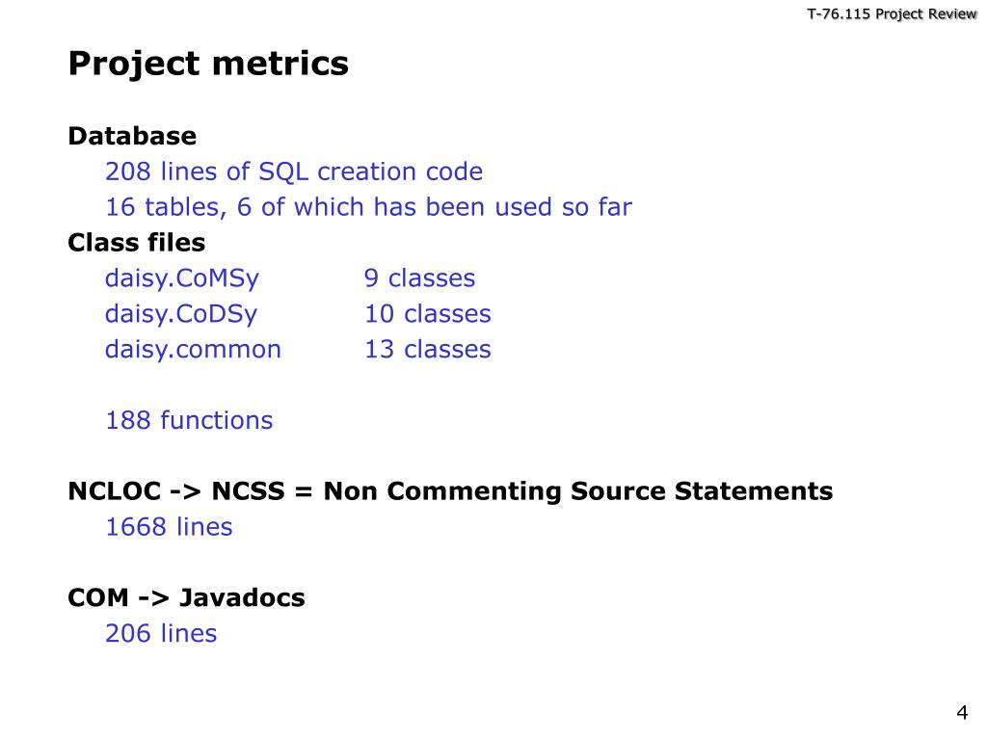The image size is (987, 740).
Task: Click the 13 classes count
Action: (428, 349)
